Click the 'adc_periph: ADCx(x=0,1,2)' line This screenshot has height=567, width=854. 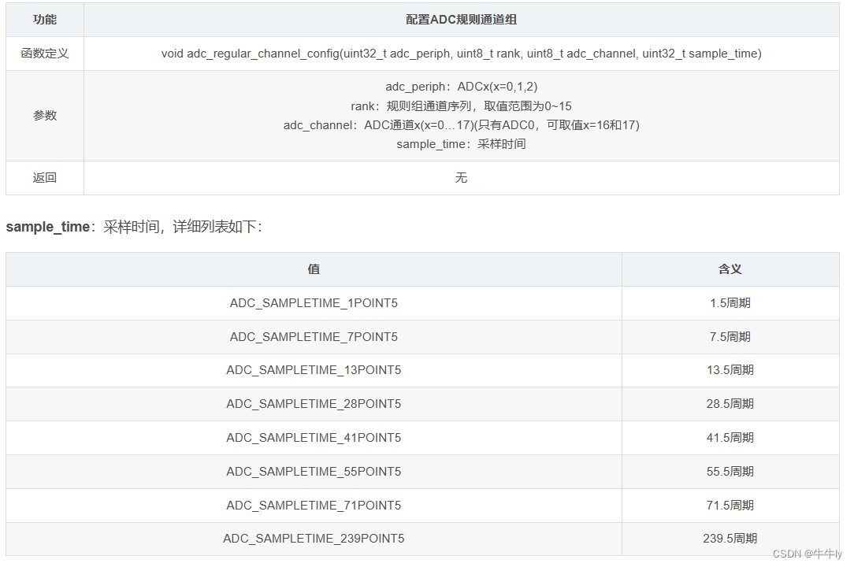point(461,87)
